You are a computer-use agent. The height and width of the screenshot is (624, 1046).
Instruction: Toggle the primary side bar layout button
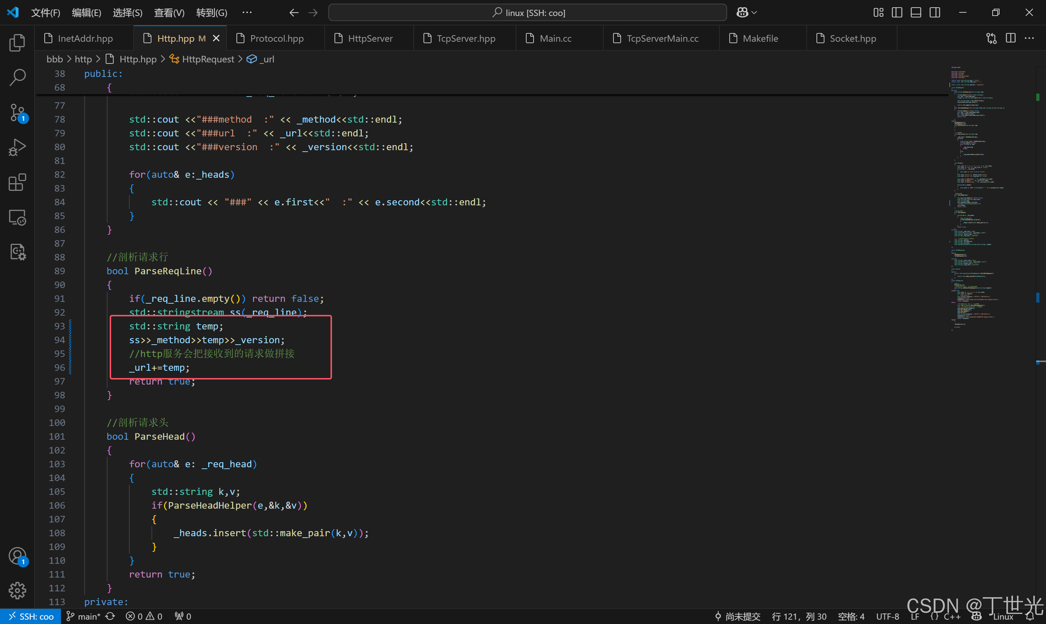[x=897, y=13]
